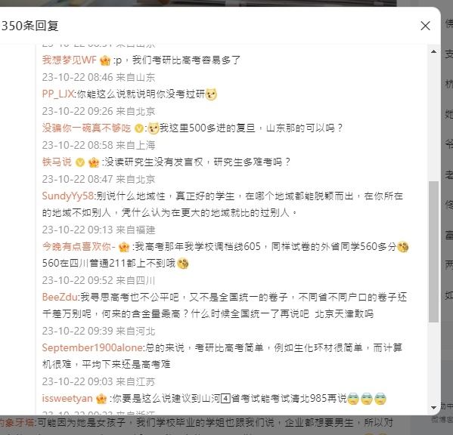Viewport: 453px width, 435px height.
Task: Click crown badge next to issweetyan
Action: [101, 399]
